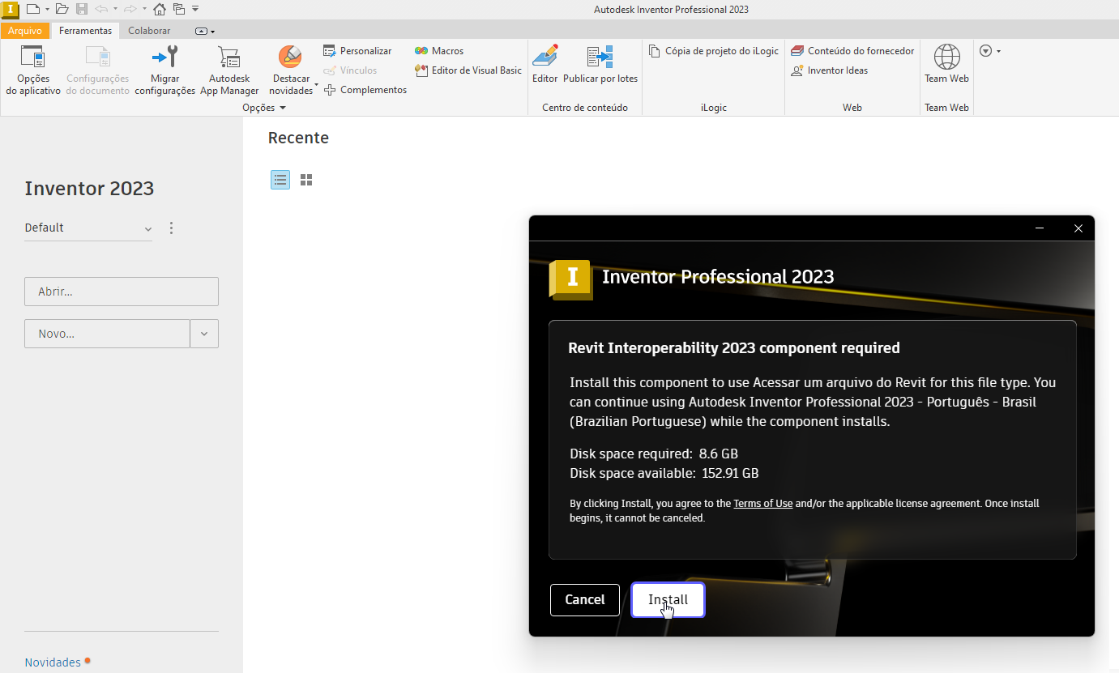Image resolution: width=1119 pixels, height=673 pixels.
Task: Launch Migrar configurações tool
Action: (x=165, y=70)
